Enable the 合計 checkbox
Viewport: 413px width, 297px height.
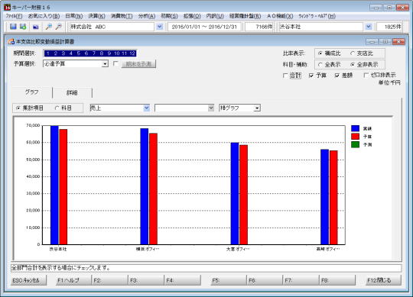click(285, 76)
